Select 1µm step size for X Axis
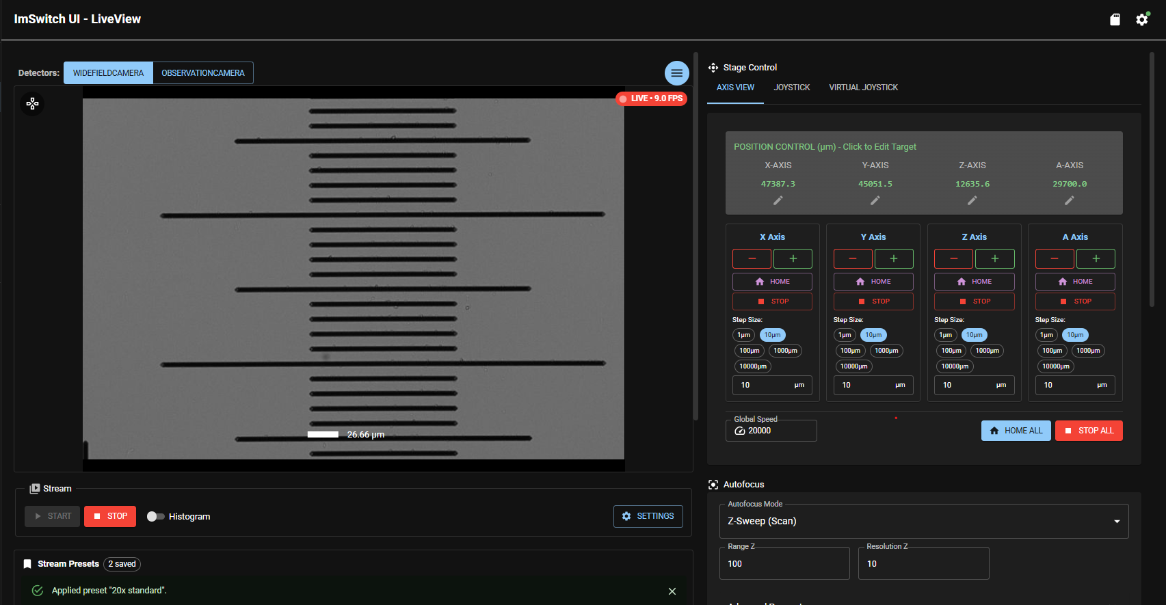Image resolution: width=1166 pixels, height=605 pixels. (744, 335)
